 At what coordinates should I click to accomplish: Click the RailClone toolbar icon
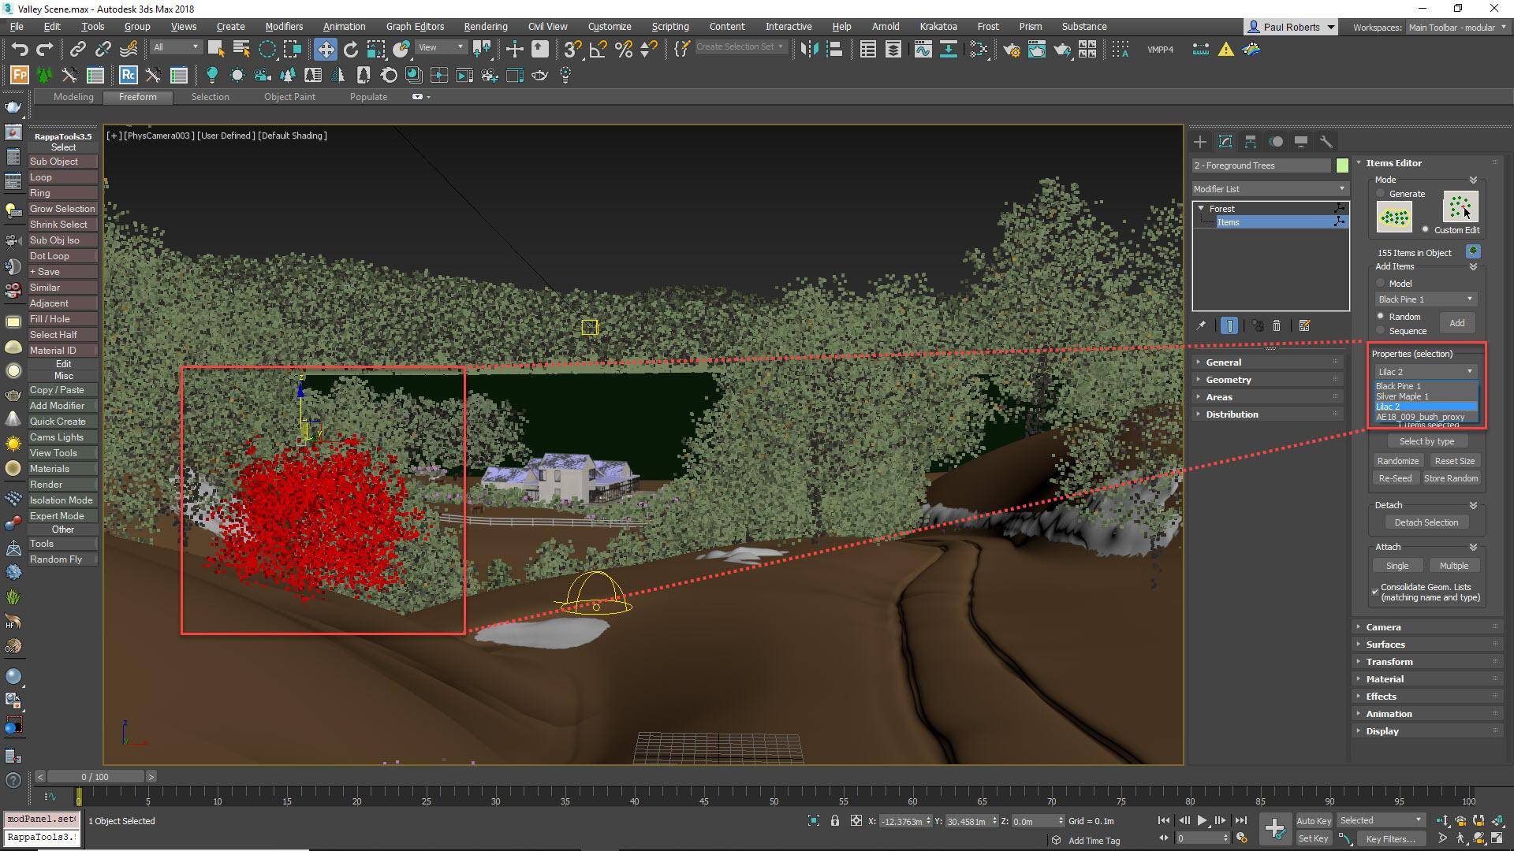128,75
